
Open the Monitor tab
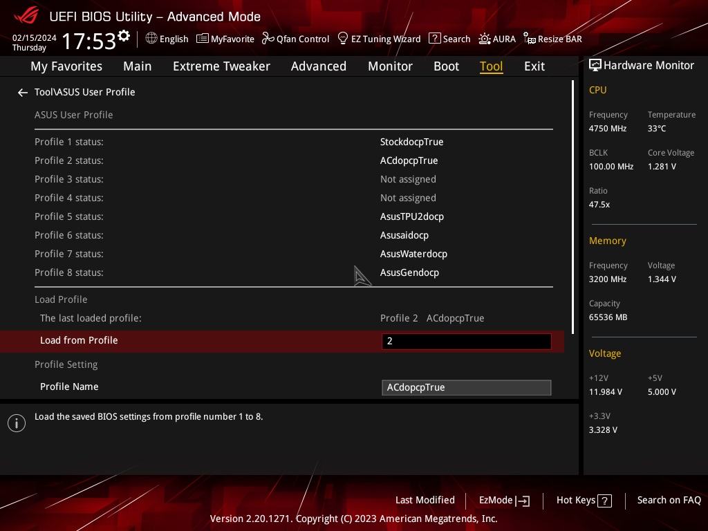(390, 66)
